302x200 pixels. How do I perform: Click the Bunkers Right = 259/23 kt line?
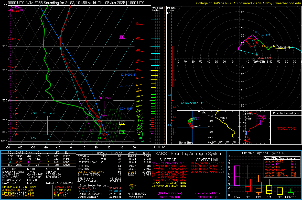coord(99,189)
